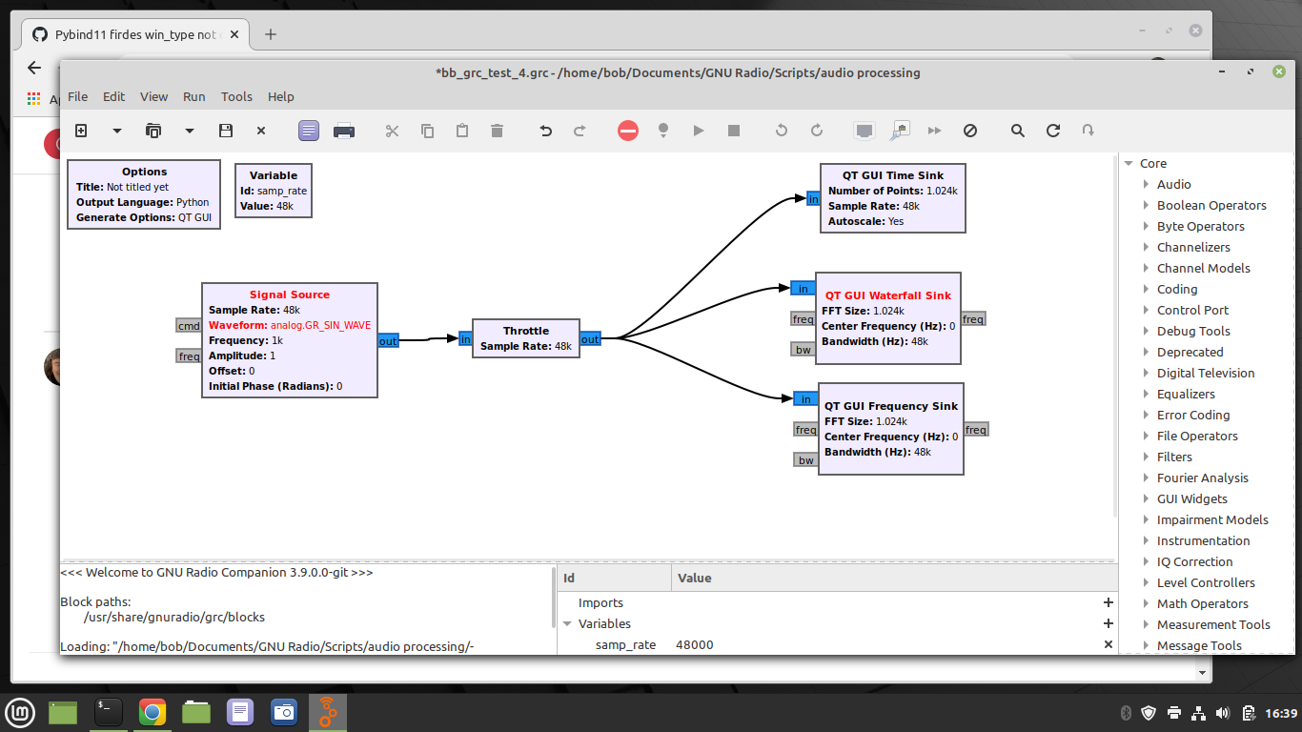Select the Throttle block
The height and width of the screenshot is (732, 1302).
526,338
